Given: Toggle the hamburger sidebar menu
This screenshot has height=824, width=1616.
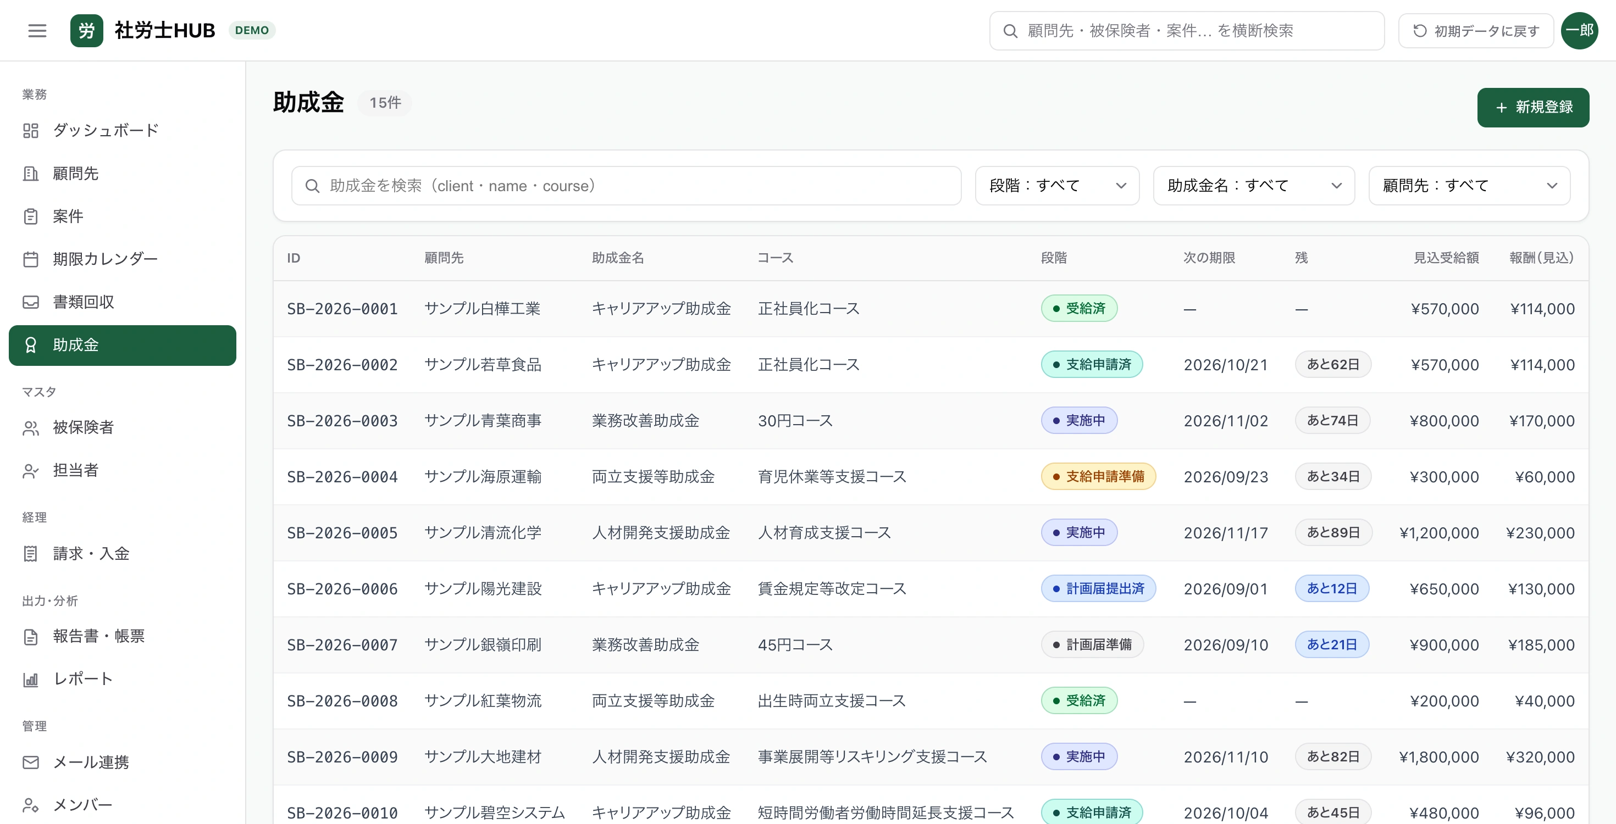Looking at the screenshot, I should pos(37,30).
